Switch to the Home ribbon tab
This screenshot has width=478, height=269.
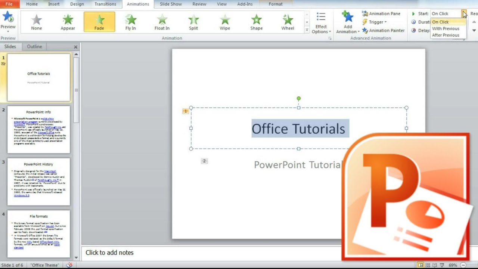click(x=32, y=4)
